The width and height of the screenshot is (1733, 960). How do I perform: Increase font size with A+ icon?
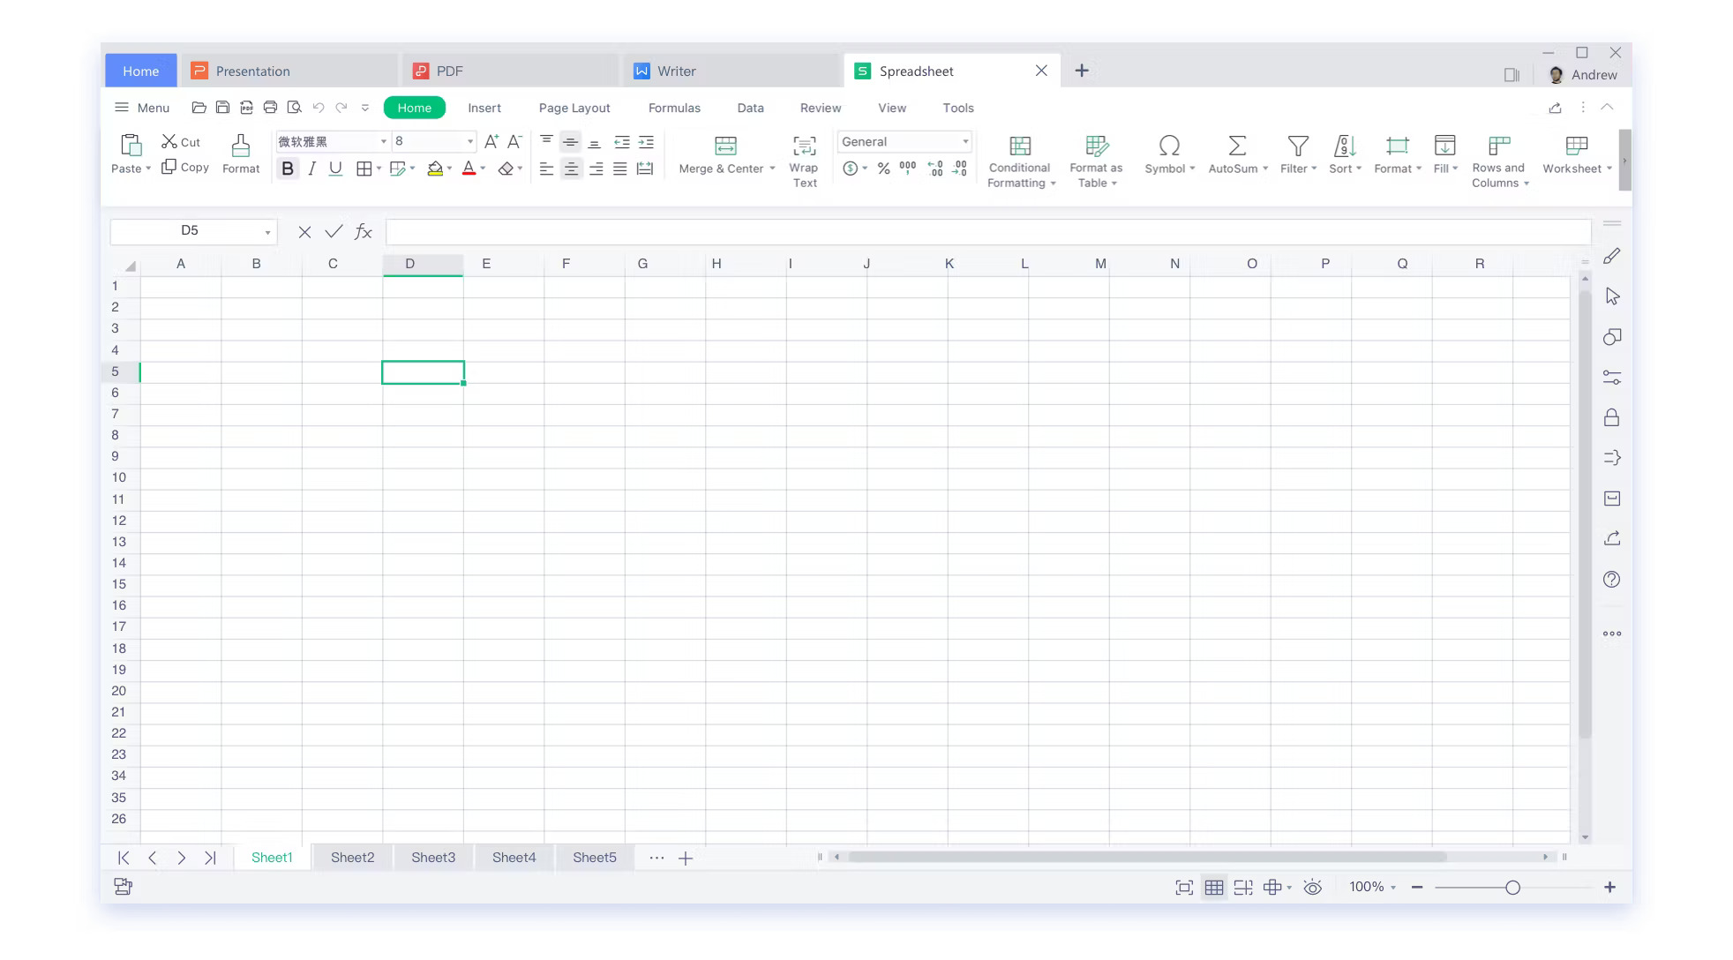pos(491,141)
